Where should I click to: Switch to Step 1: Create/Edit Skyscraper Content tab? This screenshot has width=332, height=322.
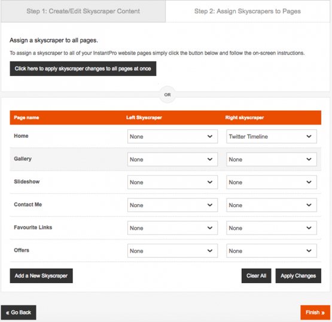tap(83, 11)
